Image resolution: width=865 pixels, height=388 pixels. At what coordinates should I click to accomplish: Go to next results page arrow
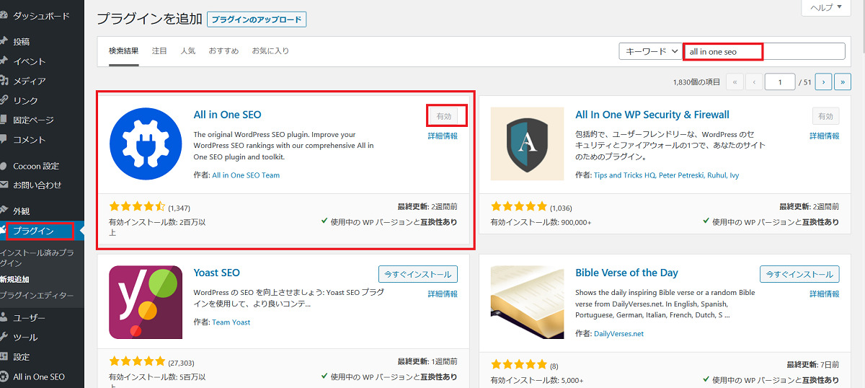coord(823,82)
